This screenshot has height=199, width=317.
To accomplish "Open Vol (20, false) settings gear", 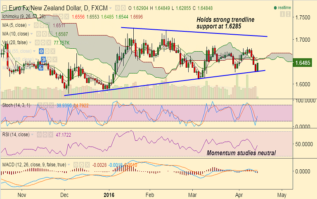I will tap(43, 43).
